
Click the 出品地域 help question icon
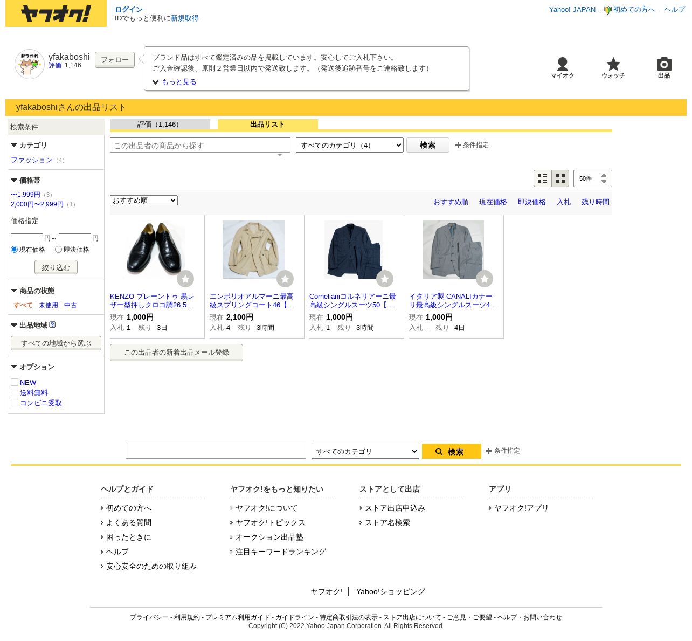pyautogui.click(x=52, y=325)
